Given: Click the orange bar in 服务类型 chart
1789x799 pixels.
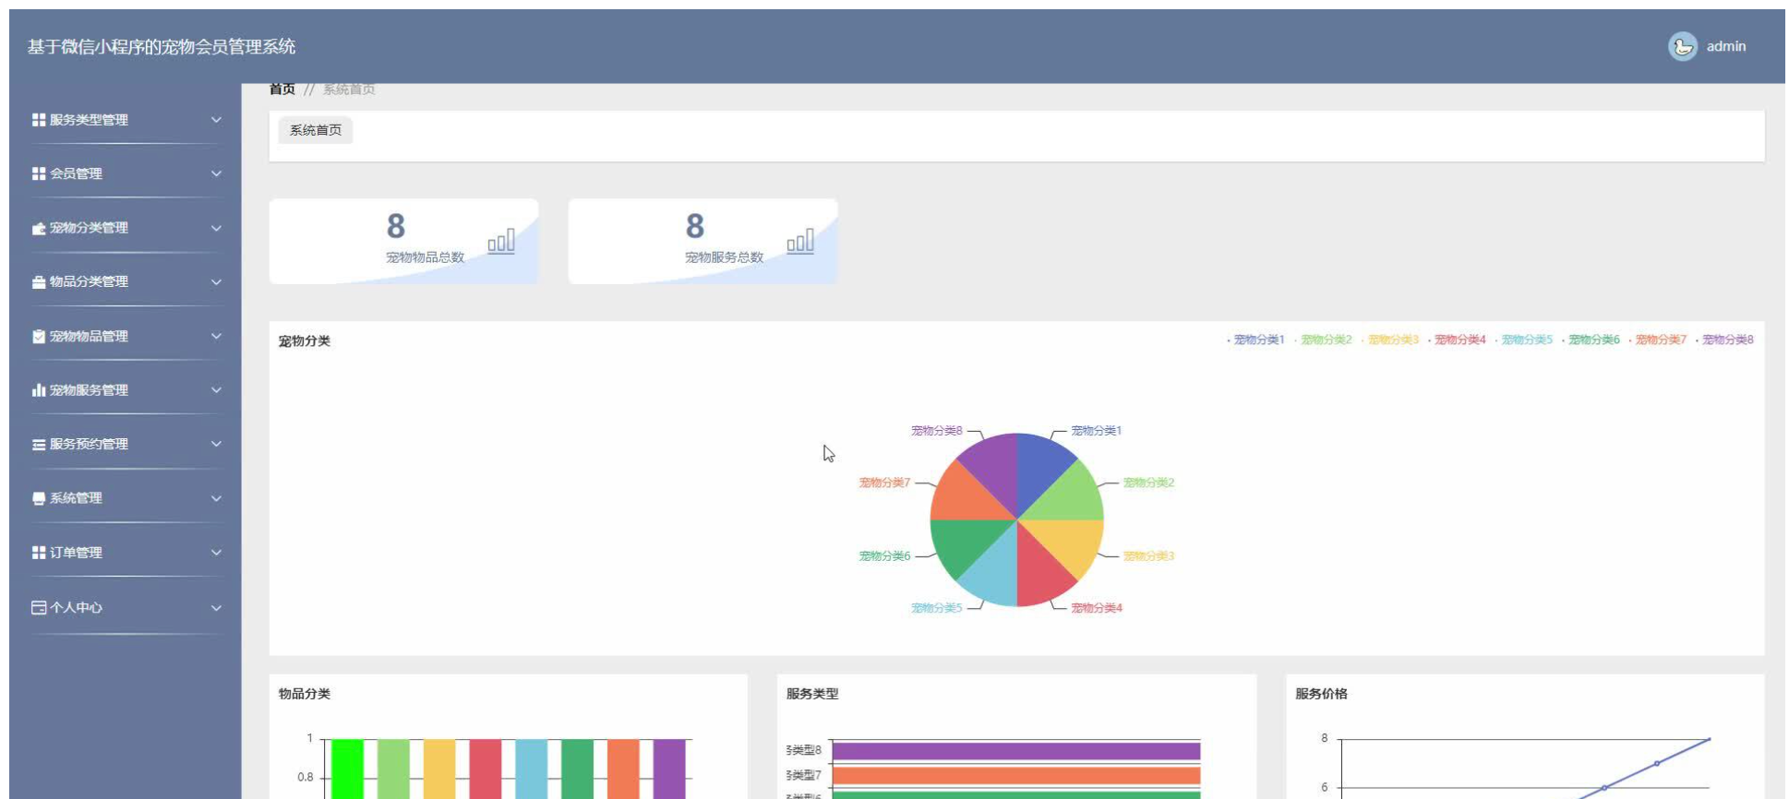Looking at the screenshot, I should 1016,776.
